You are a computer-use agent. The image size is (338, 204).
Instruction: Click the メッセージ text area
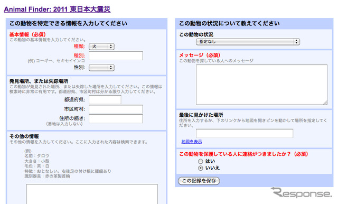pyautogui.click(x=262, y=85)
